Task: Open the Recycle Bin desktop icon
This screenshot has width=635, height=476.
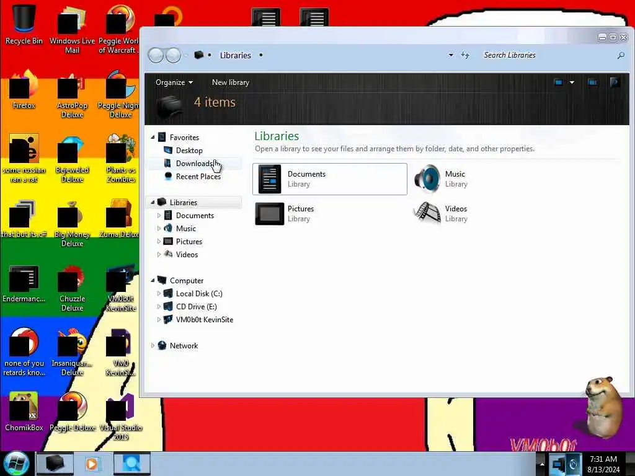Action: [24, 24]
